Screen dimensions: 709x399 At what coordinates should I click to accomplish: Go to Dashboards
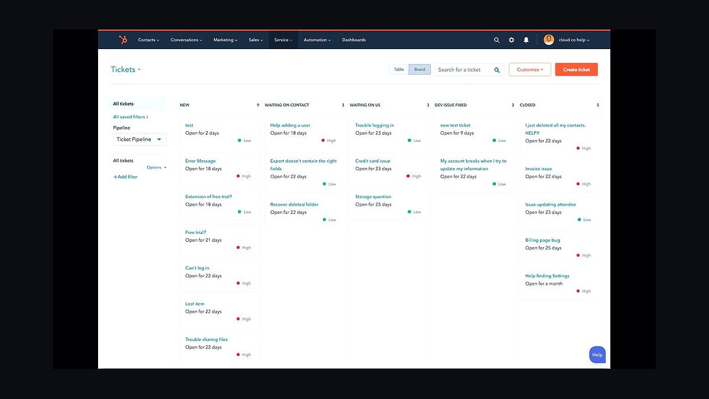tap(354, 40)
